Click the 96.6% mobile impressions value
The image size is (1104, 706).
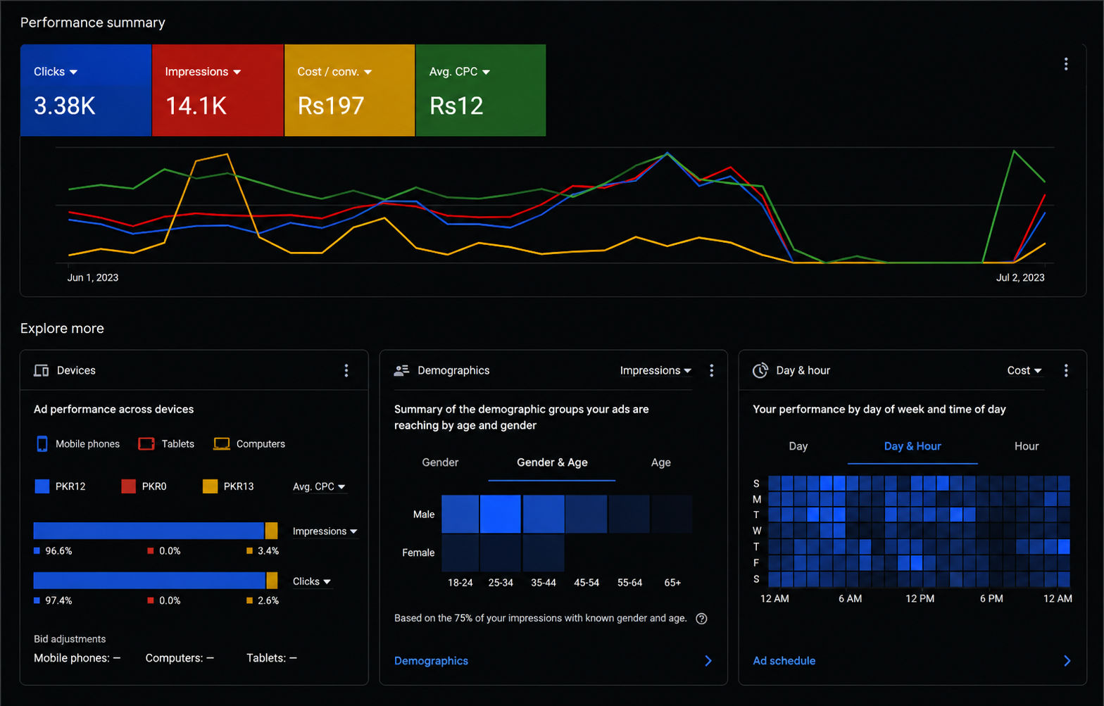tap(58, 551)
